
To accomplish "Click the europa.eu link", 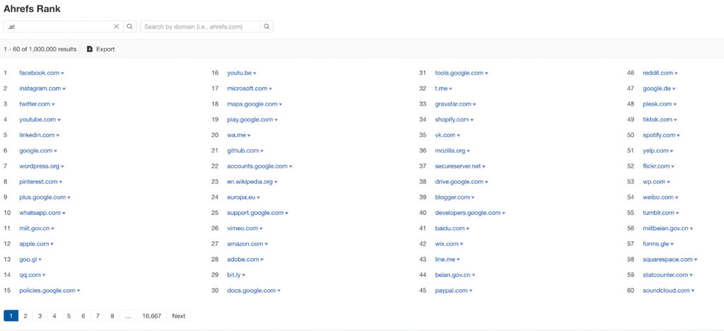I will click(241, 197).
